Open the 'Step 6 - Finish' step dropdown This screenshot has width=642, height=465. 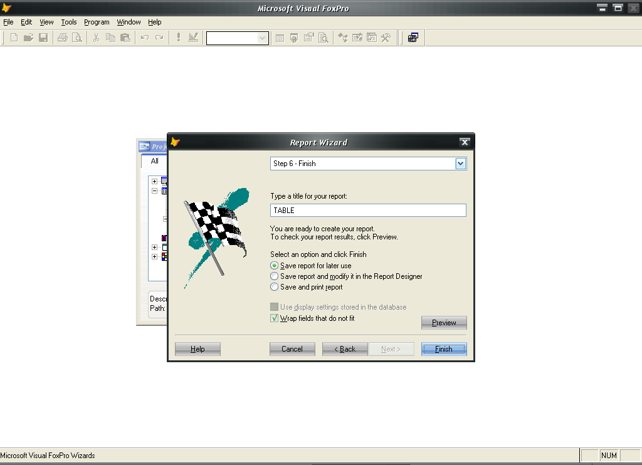coord(461,164)
